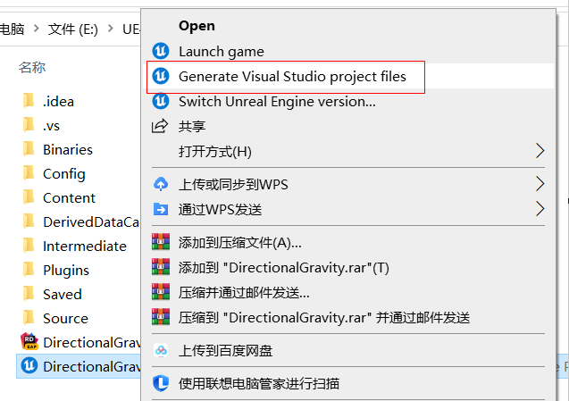Viewport: 569px width, 401px height.
Task: Select Generate Visual Studio project files
Action: [292, 76]
